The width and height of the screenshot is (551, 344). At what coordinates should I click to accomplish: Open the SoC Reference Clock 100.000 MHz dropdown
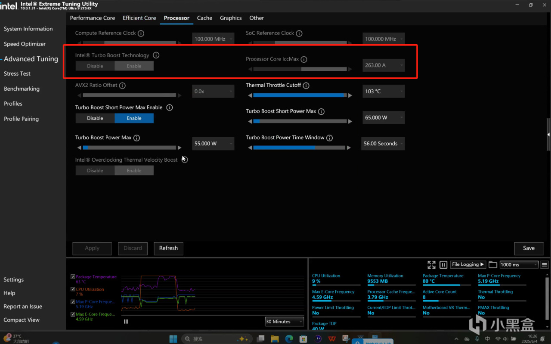click(384, 39)
